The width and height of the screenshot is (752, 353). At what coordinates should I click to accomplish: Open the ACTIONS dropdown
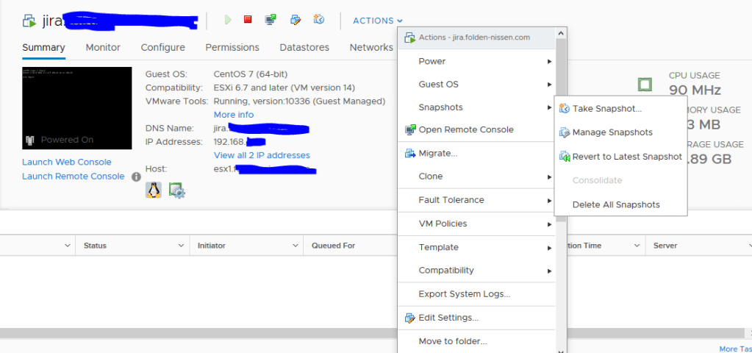(x=378, y=21)
